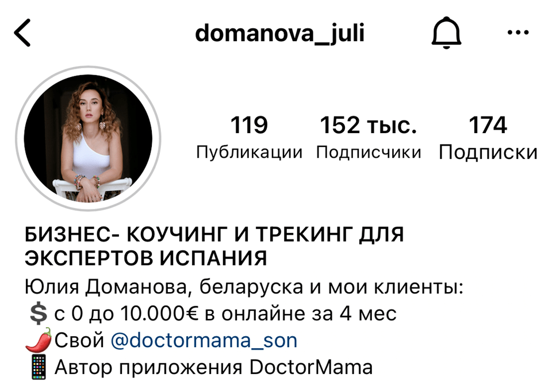Screen dimensions: 560x381
Task: Tap the dollar sign emoji in bio
Action: point(38,314)
